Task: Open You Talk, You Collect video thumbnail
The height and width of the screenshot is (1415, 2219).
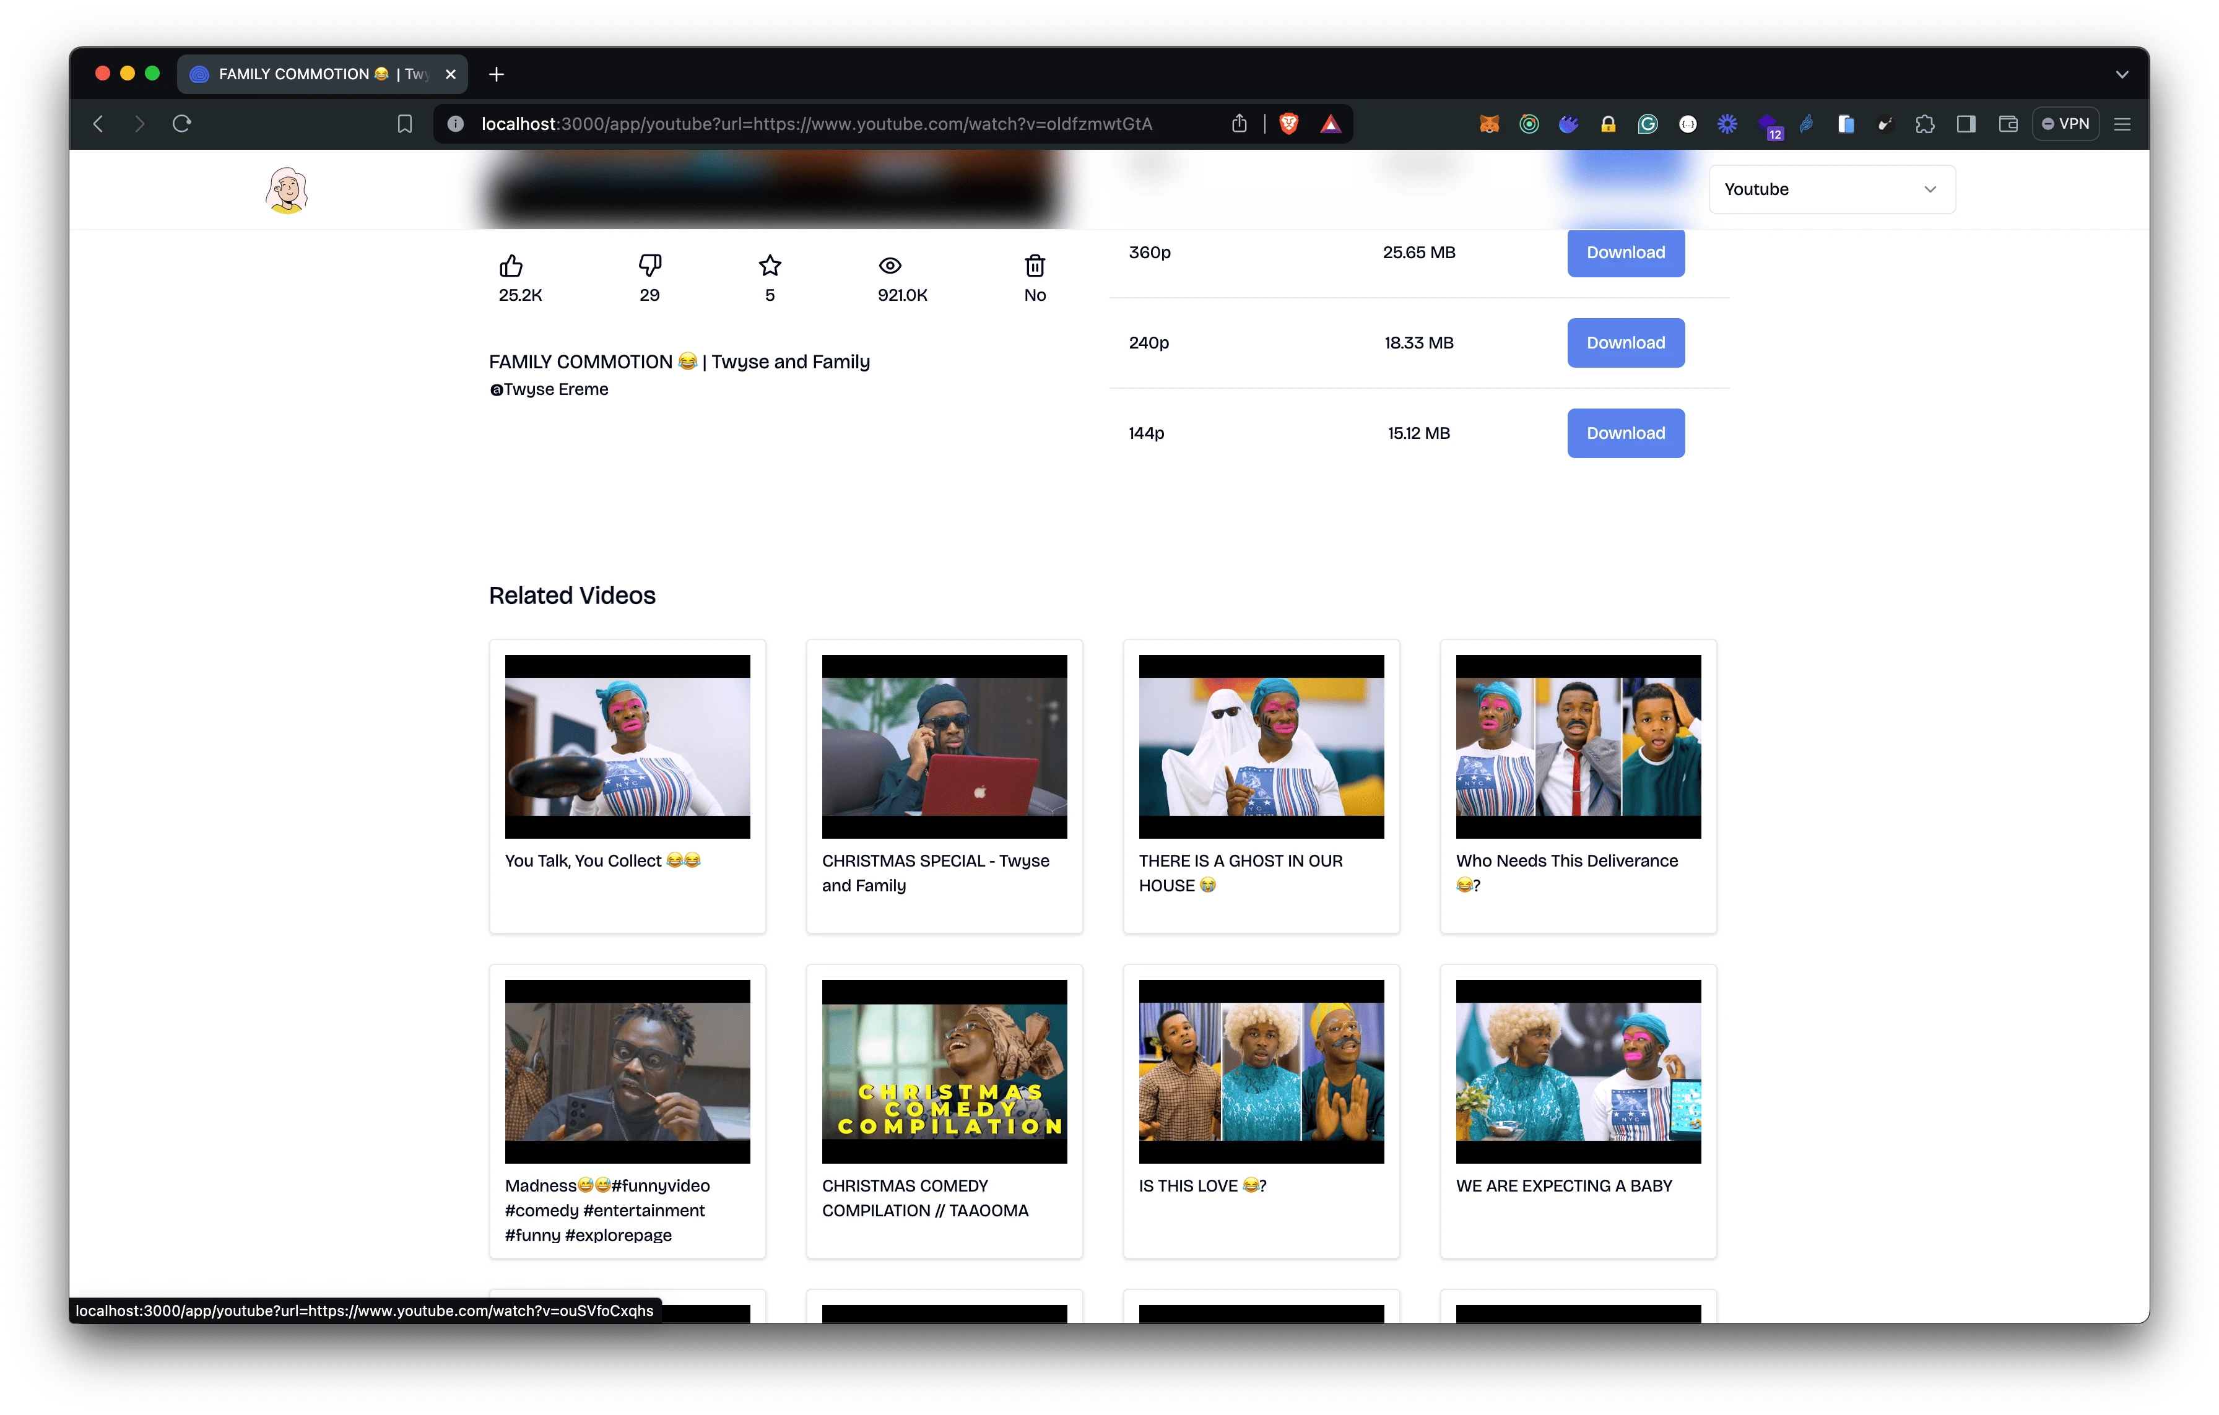Action: (627, 746)
